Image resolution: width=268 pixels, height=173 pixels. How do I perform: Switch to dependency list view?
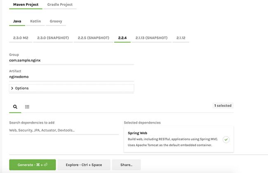27,107
